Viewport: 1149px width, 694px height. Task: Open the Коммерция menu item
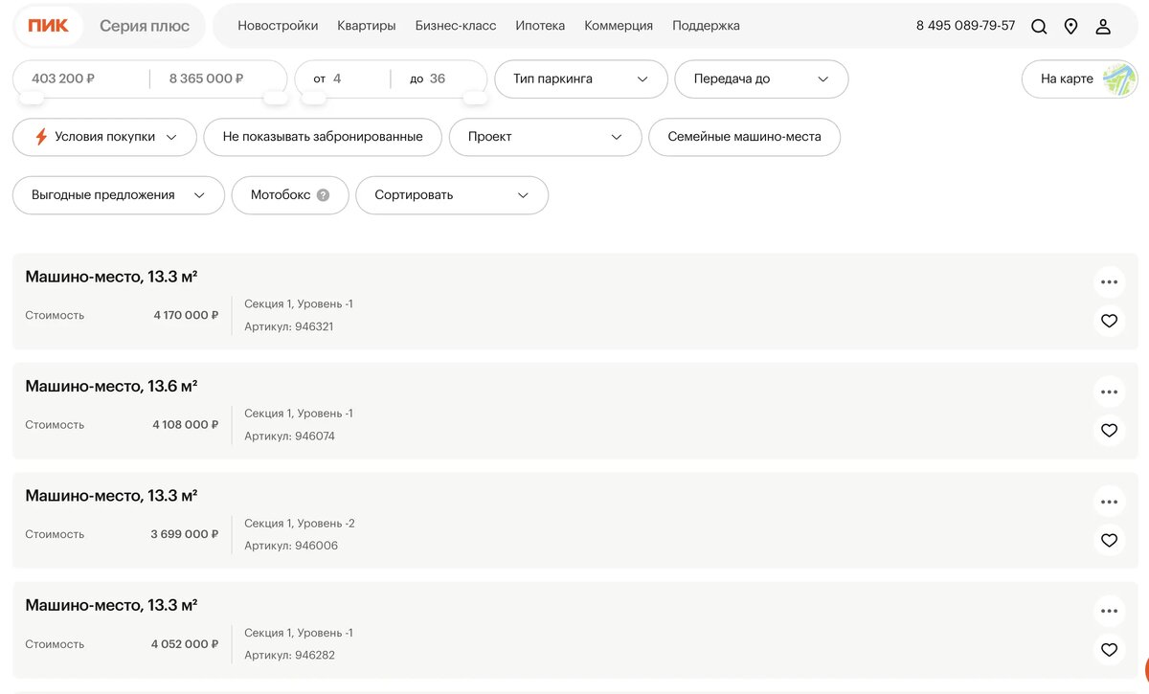(619, 26)
